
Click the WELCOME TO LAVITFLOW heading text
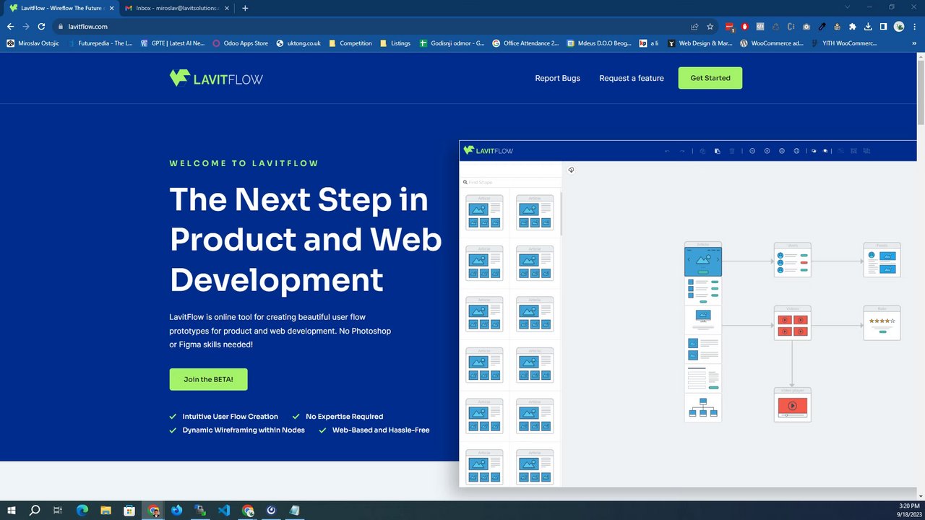tap(244, 163)
